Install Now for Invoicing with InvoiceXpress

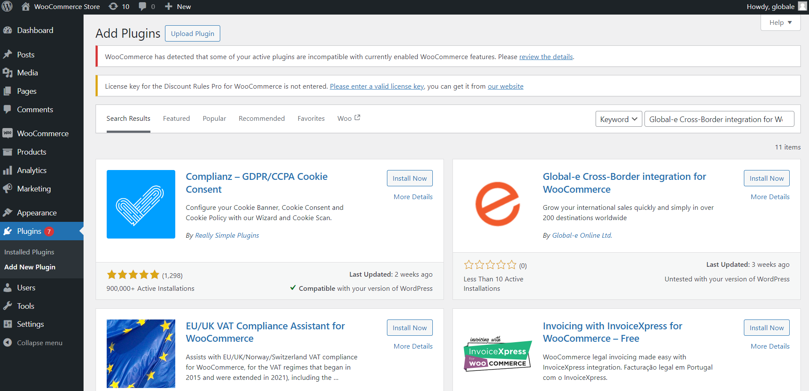[767, 328]
